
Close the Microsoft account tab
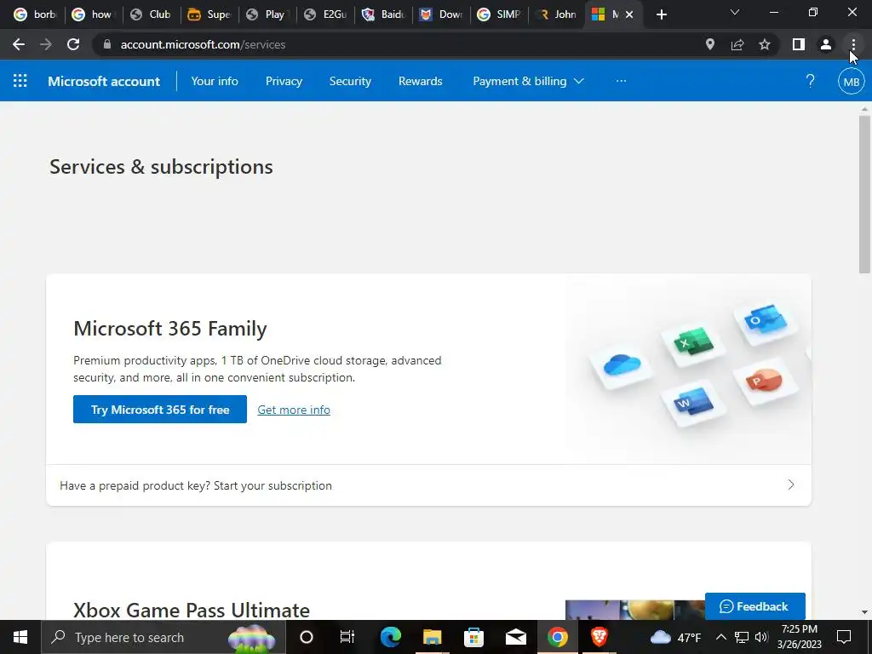(x=629, y=14)
